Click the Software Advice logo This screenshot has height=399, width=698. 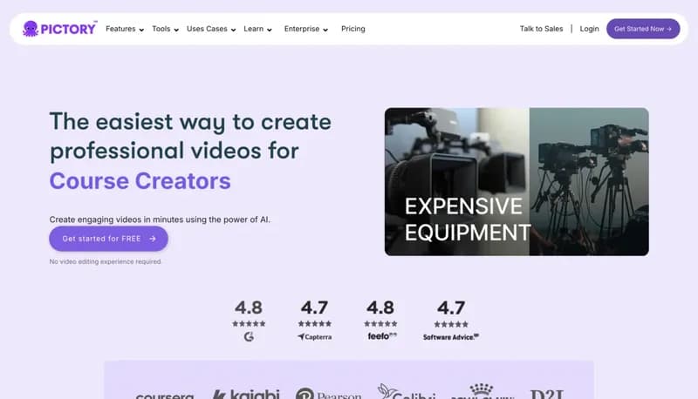(451, 337)
